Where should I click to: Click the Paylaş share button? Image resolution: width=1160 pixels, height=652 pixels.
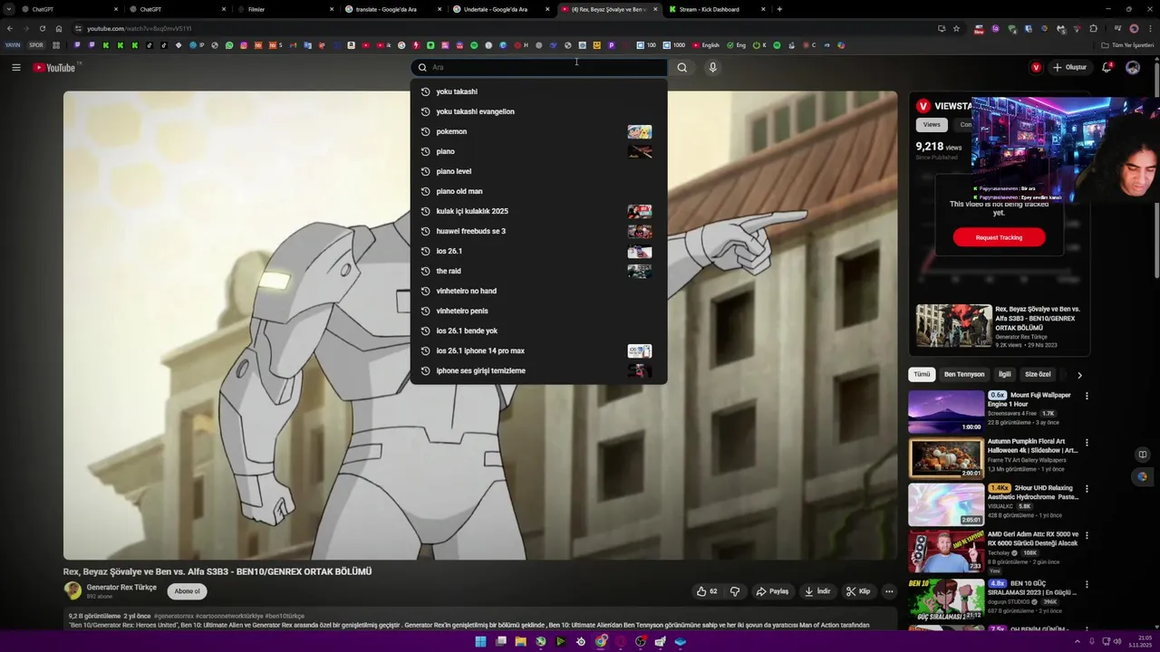pos(772,591)
